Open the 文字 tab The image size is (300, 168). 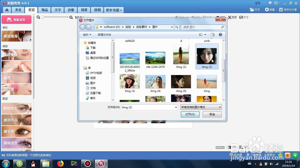coord(58,10)
